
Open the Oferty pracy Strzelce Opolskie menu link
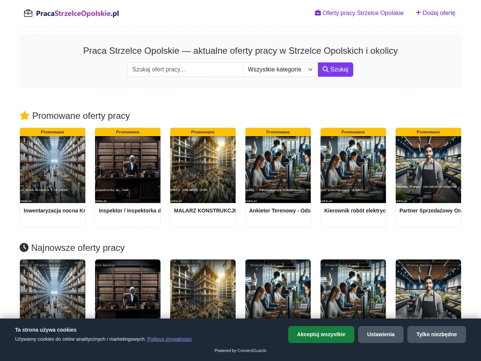(359, 13)
